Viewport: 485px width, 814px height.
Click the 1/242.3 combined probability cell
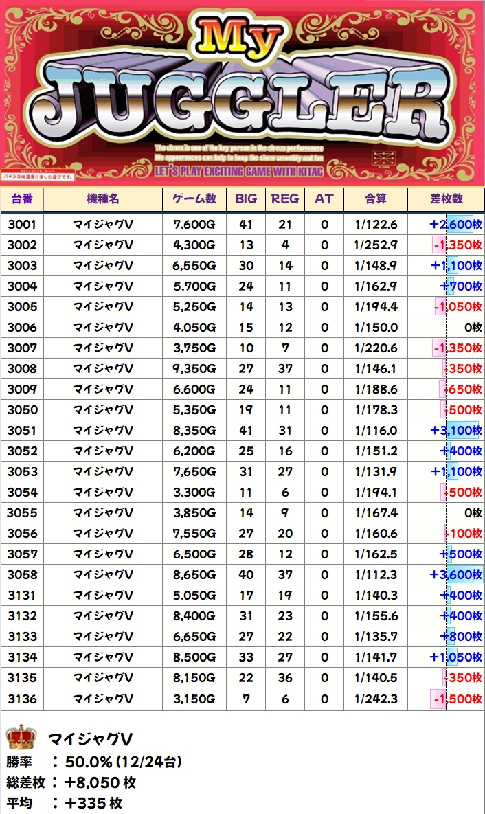(x=376, y=699)
